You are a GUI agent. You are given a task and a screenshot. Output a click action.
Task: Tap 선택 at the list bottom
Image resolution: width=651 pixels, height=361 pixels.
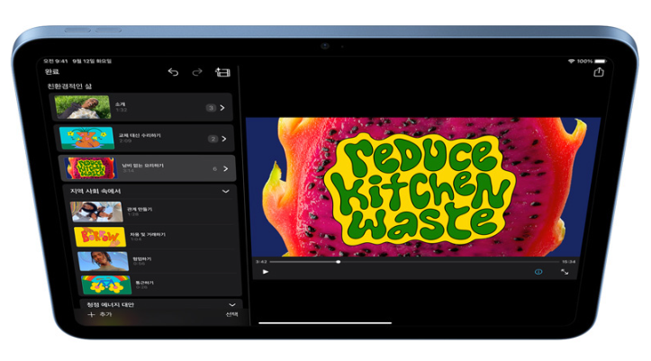coord(231,314)
